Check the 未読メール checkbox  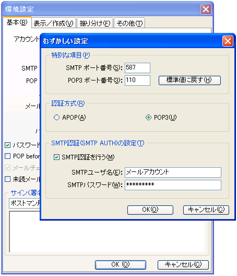coord(7,179)
